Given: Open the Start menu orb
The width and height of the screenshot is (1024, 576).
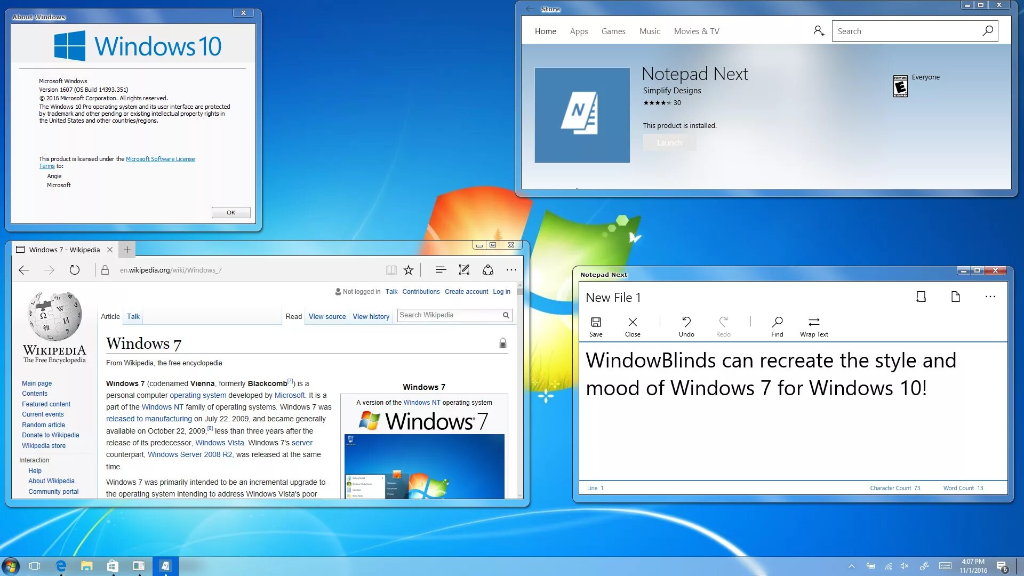Looking at the screenshot, I should coord(10,566).
